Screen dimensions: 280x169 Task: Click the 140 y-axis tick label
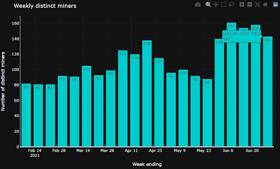point(16,39)
